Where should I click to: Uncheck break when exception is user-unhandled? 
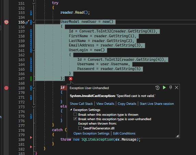coord(75,119)
